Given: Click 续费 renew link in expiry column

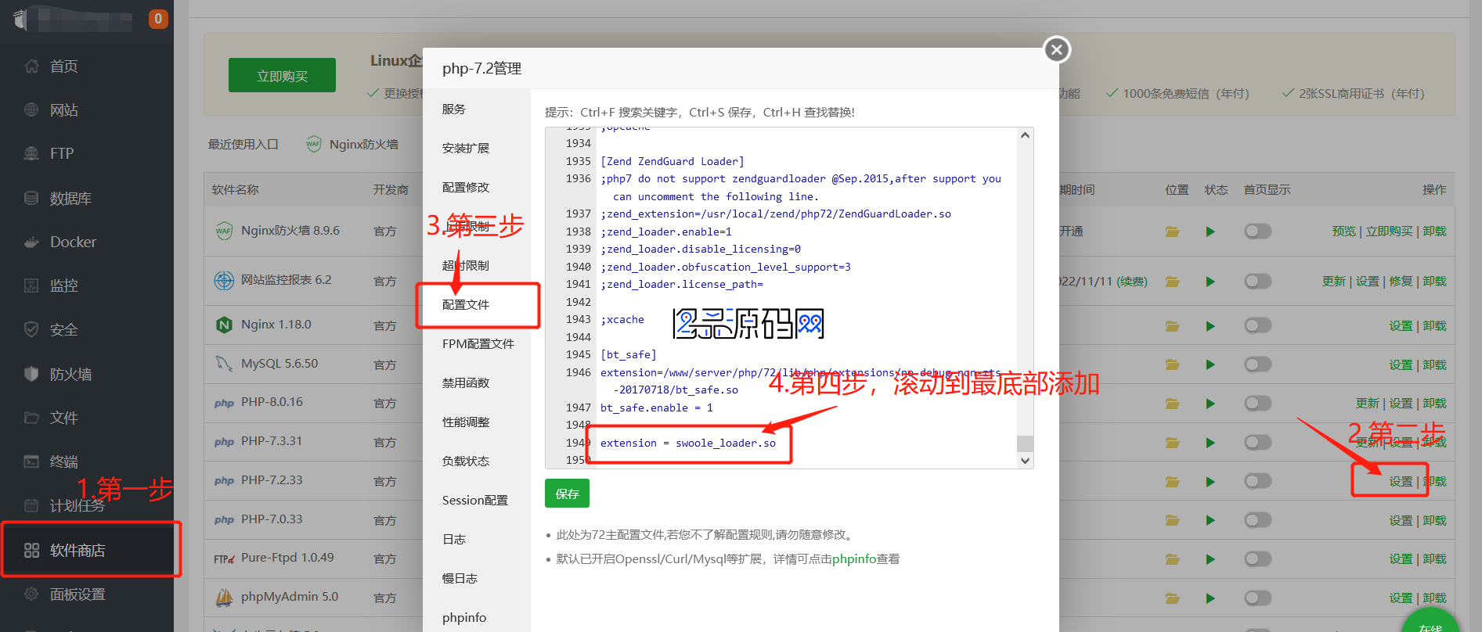Looking at the screenshot, I should (1132, 282).
